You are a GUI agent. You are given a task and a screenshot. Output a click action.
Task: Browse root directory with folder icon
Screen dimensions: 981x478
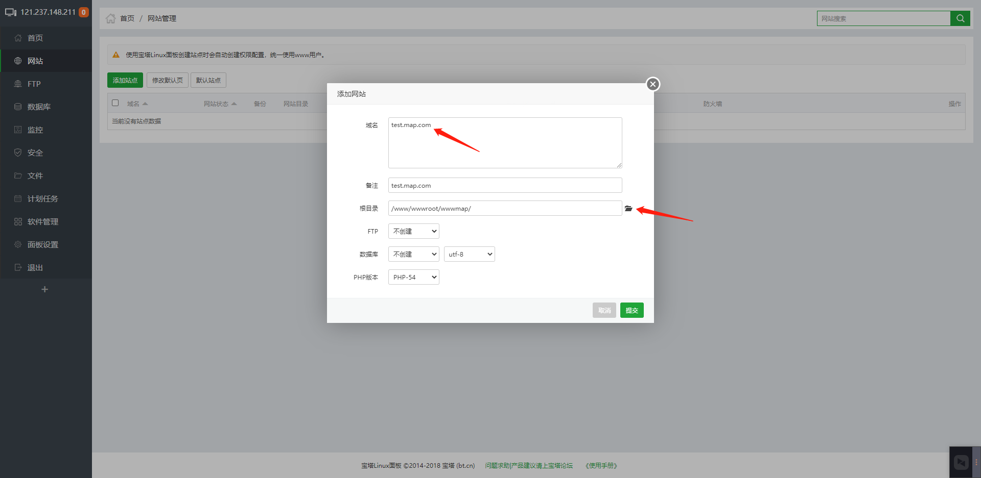[628, 209]
